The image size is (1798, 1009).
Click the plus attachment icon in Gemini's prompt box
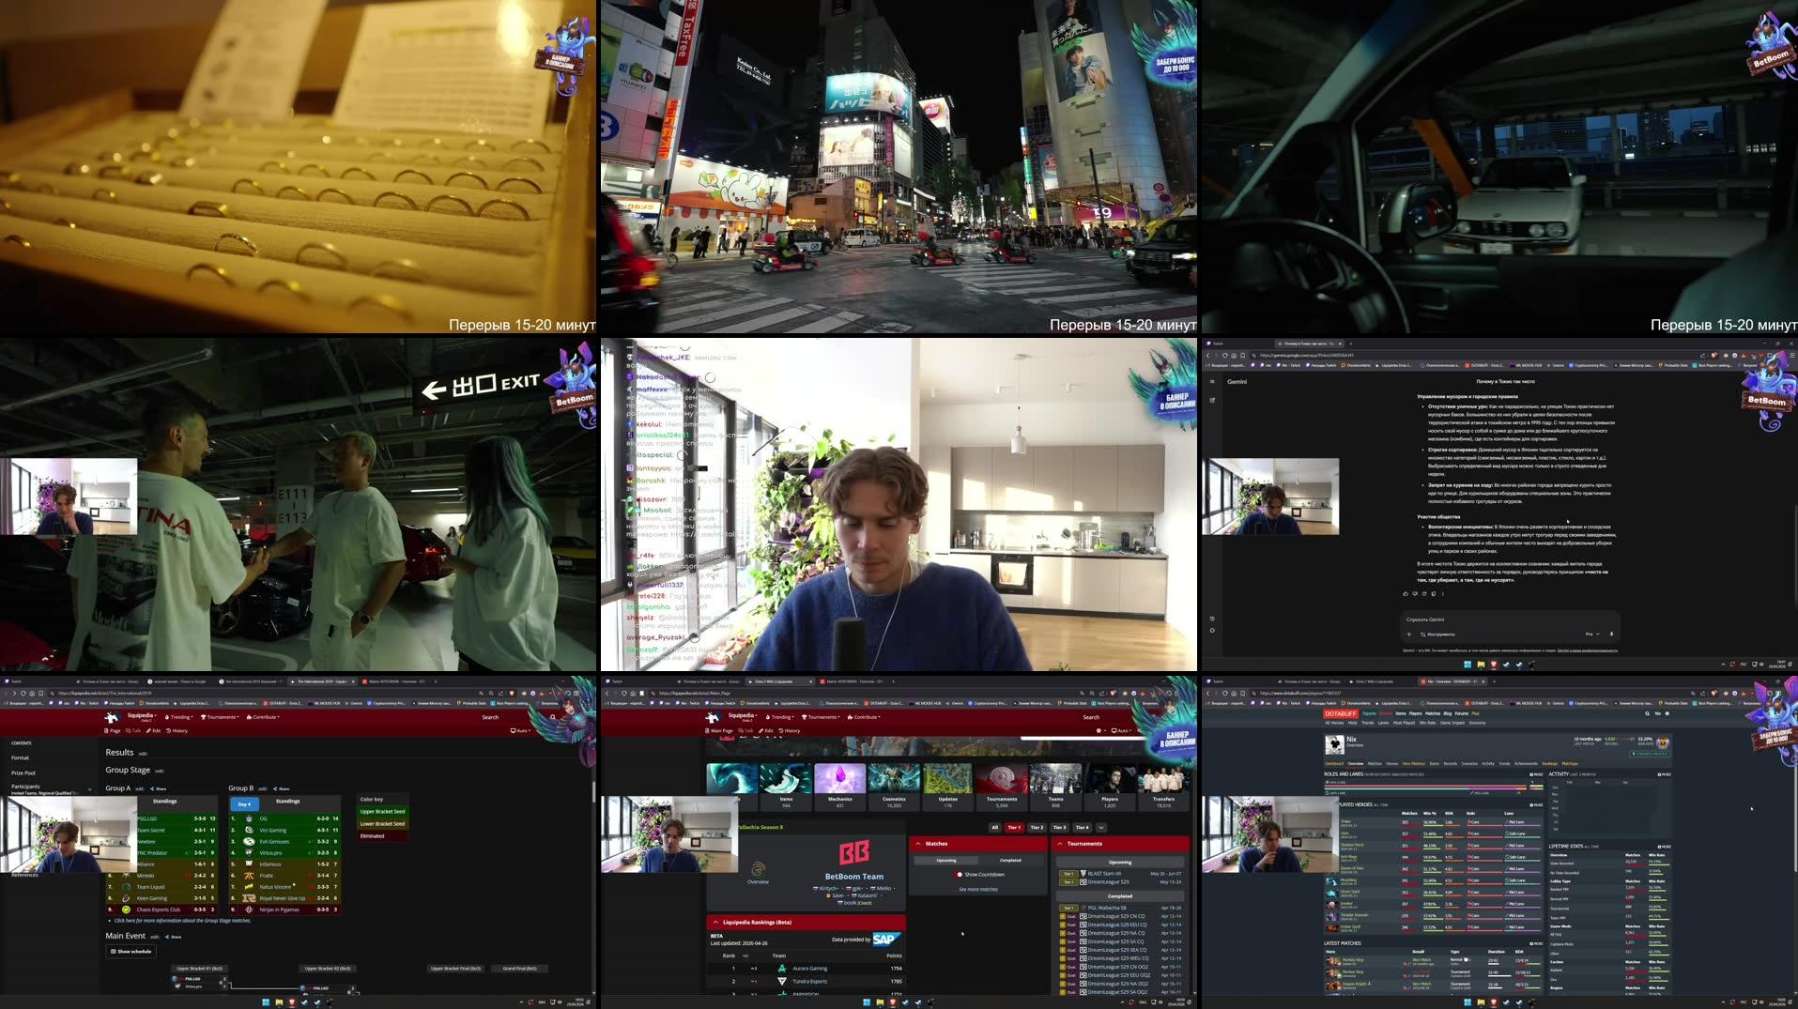coord(1409,634)
